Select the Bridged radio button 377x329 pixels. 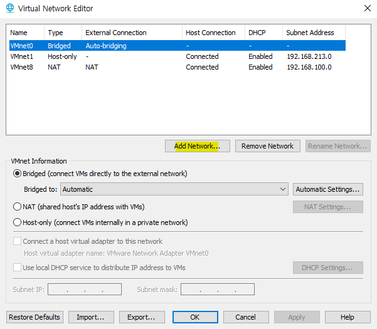[17, 174]
